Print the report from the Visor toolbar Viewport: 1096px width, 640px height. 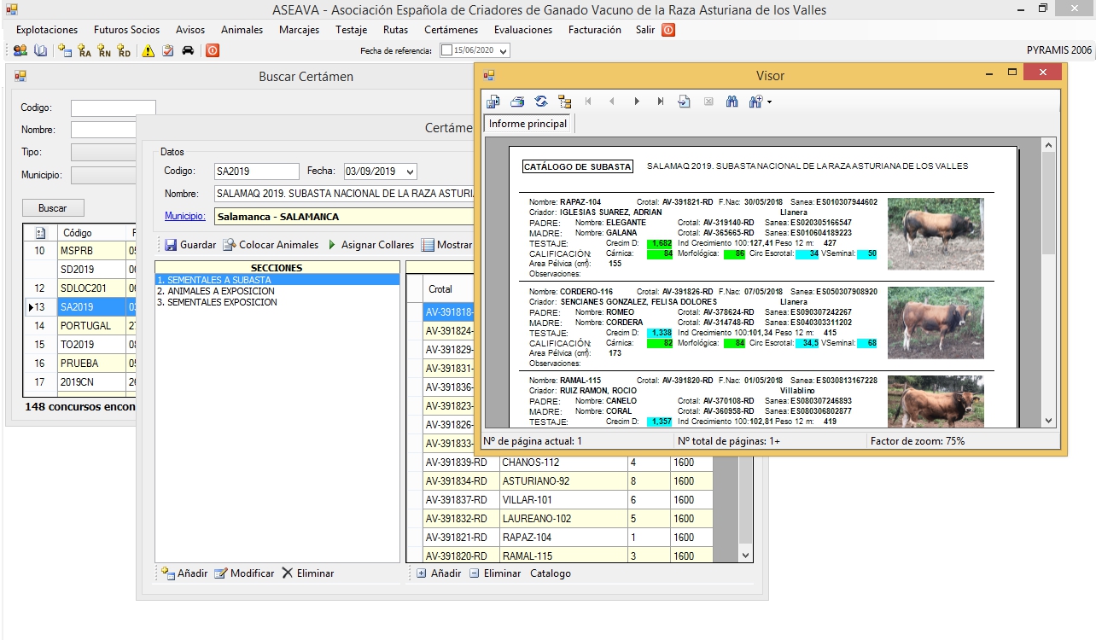pyautogui.click(x=517, y=102)
